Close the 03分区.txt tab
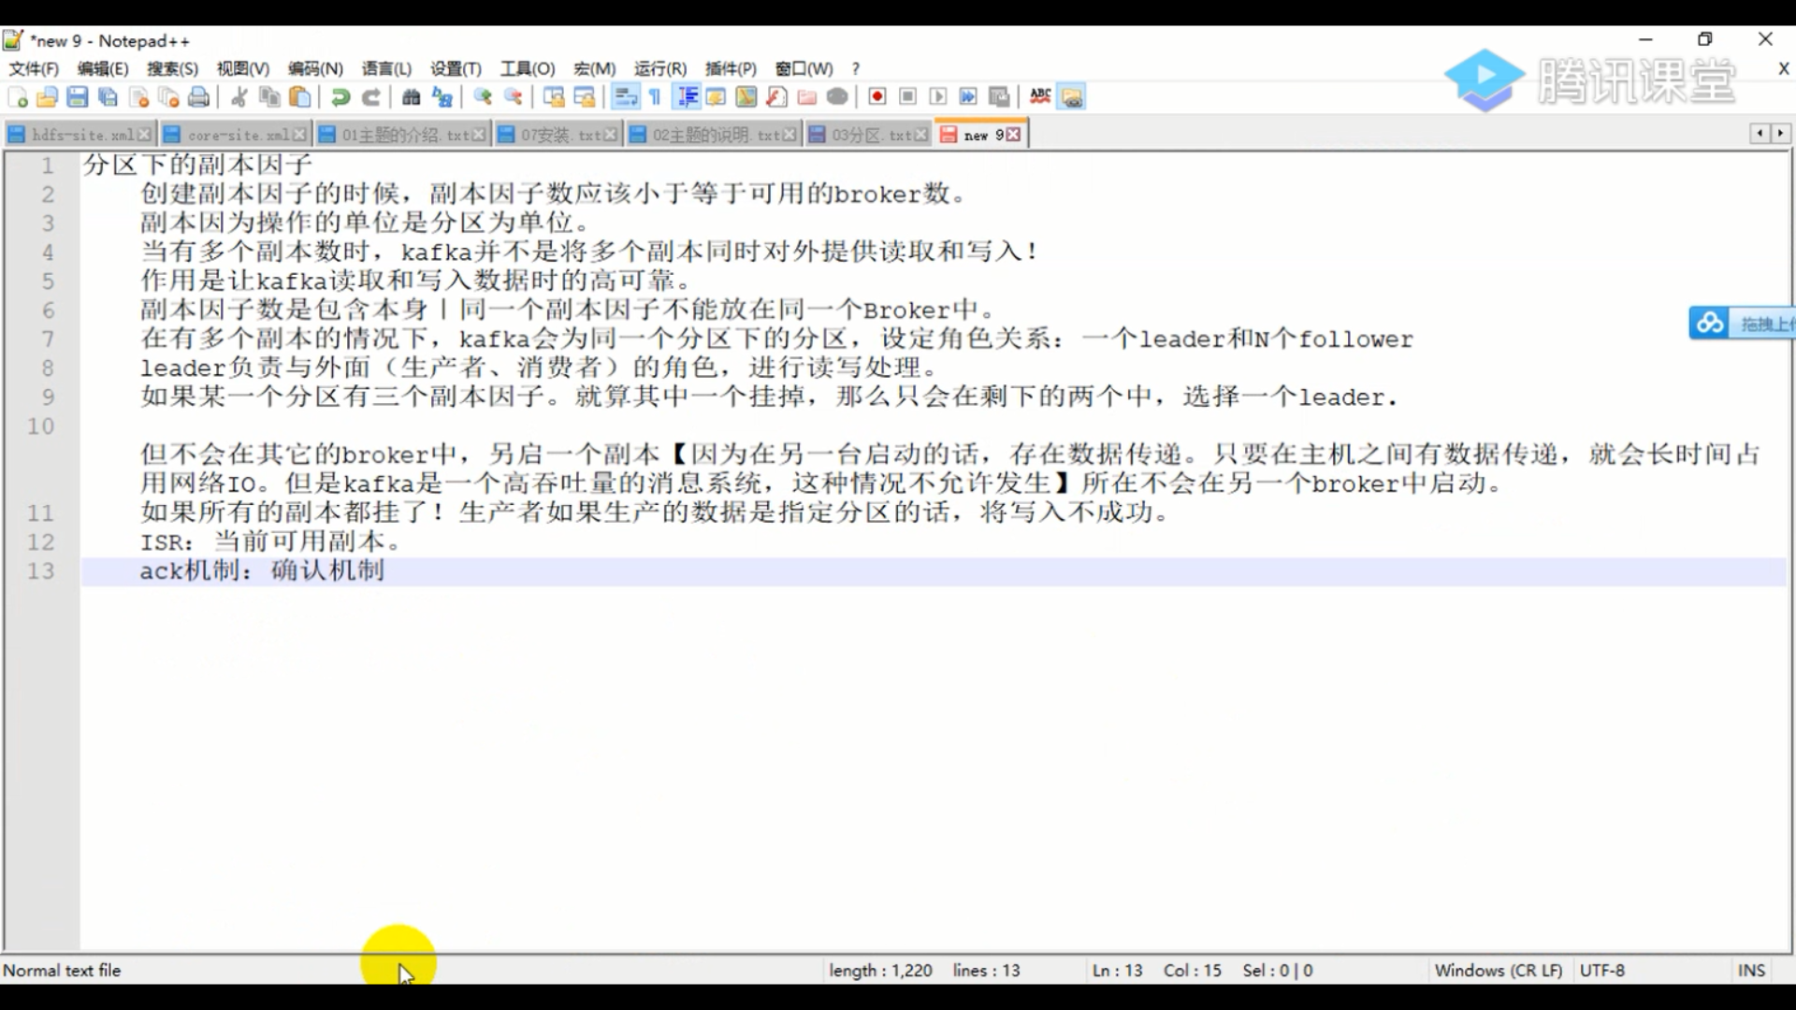This screenshot has width=1796, height=1010. tap(921, 135)
